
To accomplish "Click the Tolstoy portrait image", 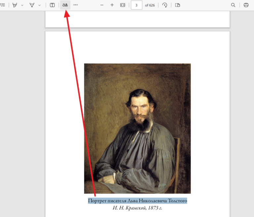I will click(x=137, y=129).
